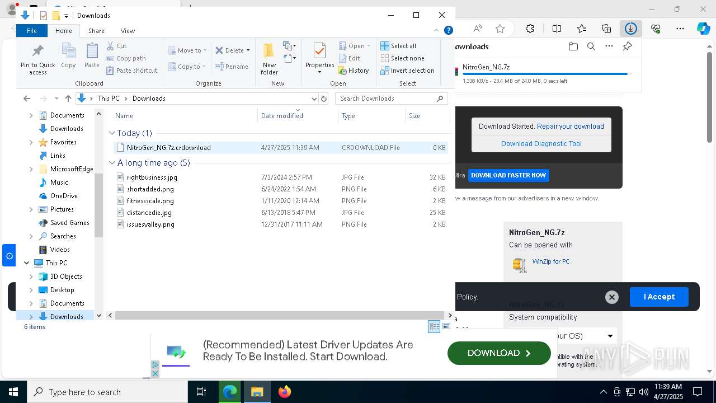This screenshot has width=716, height=403.
Task: Open Edge Downloads toolbar button
Action: tap(630, 29)
